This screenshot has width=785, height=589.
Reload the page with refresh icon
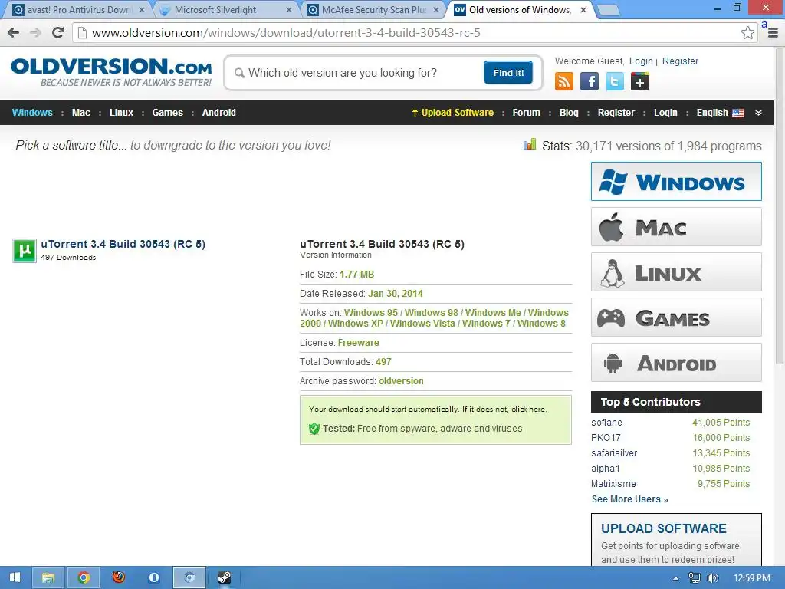(58, 33)
